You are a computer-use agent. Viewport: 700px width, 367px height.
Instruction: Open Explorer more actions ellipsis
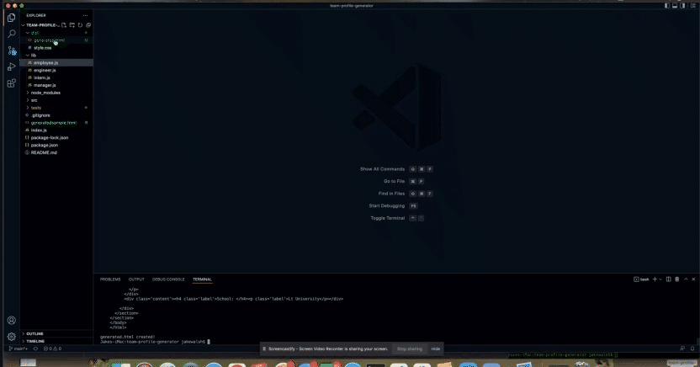tap(85, 15)
